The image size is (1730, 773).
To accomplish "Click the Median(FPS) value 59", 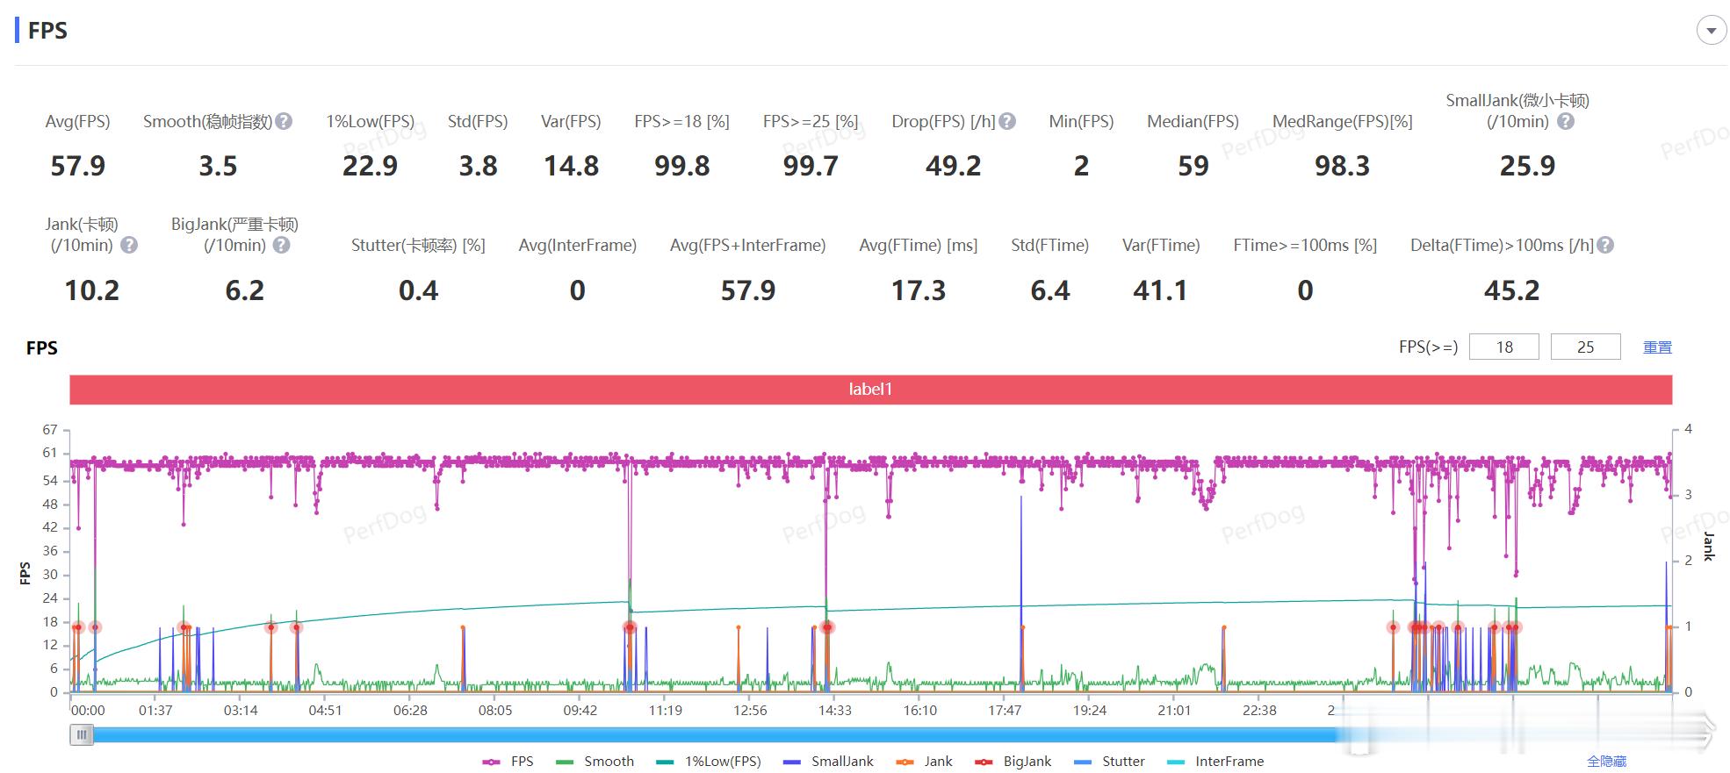I will click(x=1193, y=166).
